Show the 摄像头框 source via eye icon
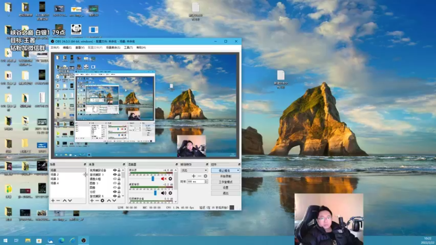The image size is (436, 245). tap(114, 179)
